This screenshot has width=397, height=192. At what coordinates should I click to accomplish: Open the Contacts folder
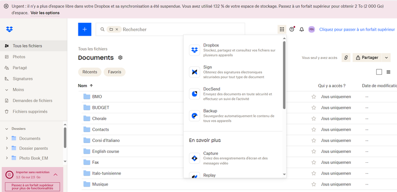pyautogui.click(x=101, y=129)
